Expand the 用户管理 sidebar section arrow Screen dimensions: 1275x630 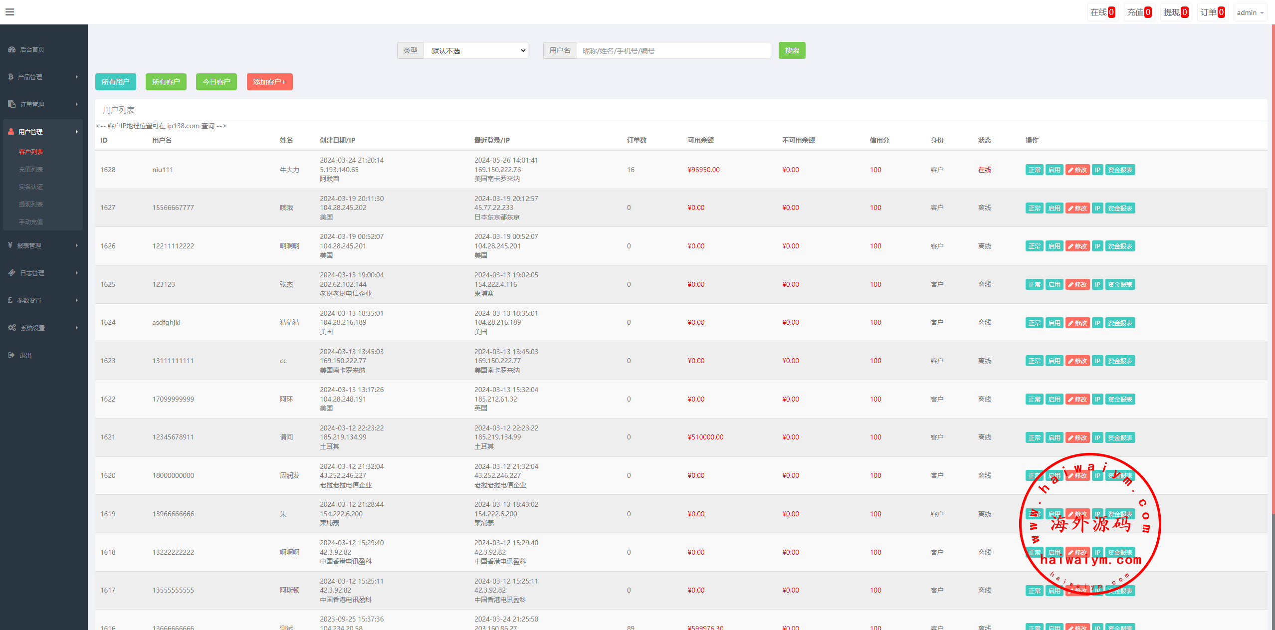77,132
